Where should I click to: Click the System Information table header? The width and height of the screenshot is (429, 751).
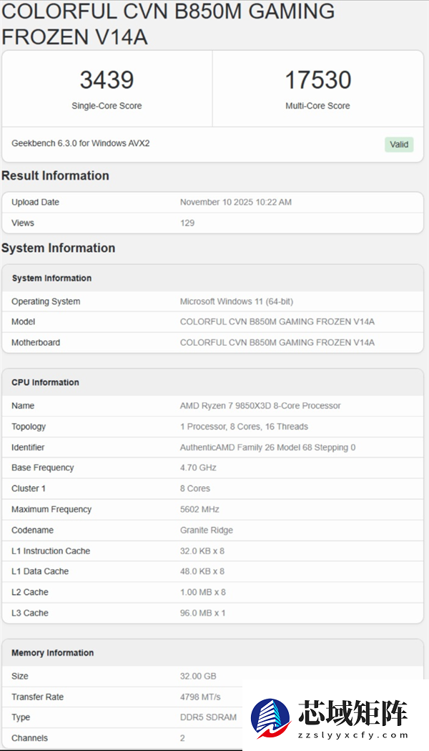(x=51, y=278)
